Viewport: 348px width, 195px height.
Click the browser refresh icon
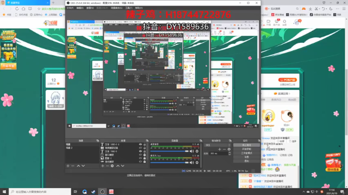[x=17, y=9]
